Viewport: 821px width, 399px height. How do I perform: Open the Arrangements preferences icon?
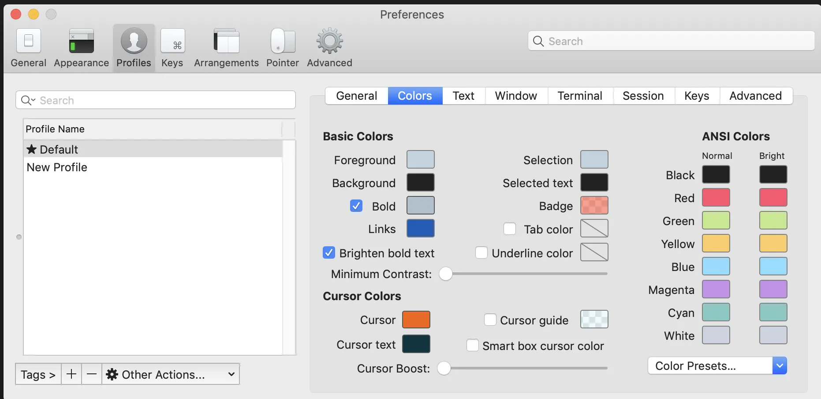click(x=226, y=41)
